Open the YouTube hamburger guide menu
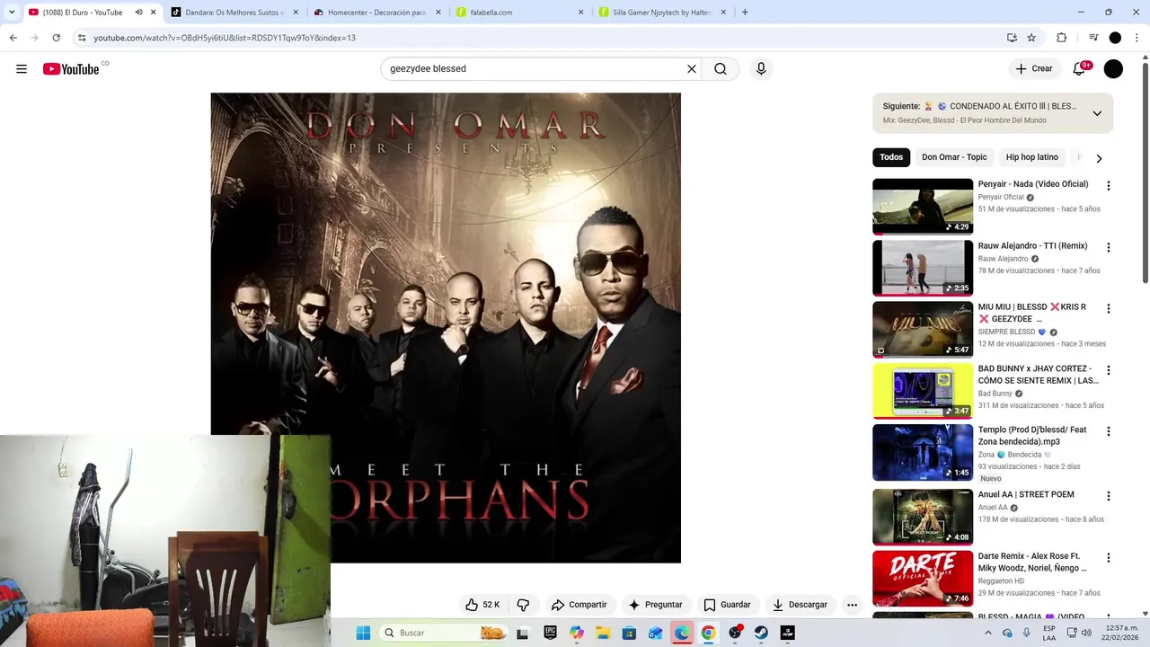Screen dimensions: 1150x647 pyautogui.click(x=22, y=69)
